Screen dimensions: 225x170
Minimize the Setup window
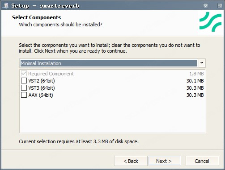click(x=205, y=6)
